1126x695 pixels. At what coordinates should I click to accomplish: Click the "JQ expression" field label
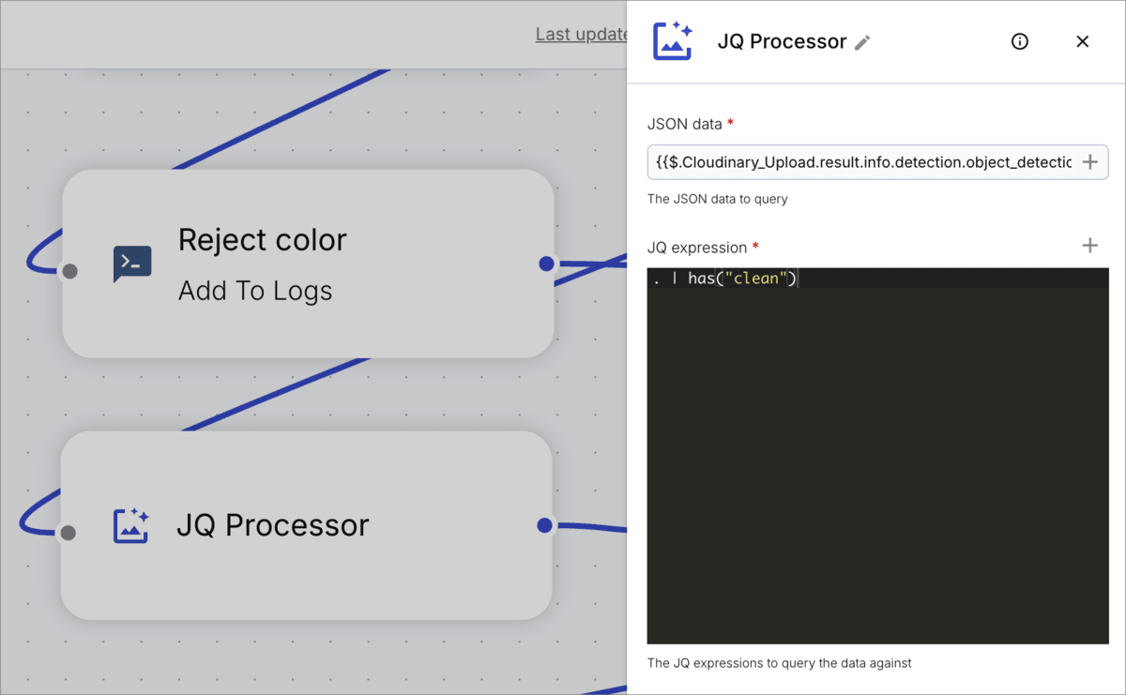point(697,248)
